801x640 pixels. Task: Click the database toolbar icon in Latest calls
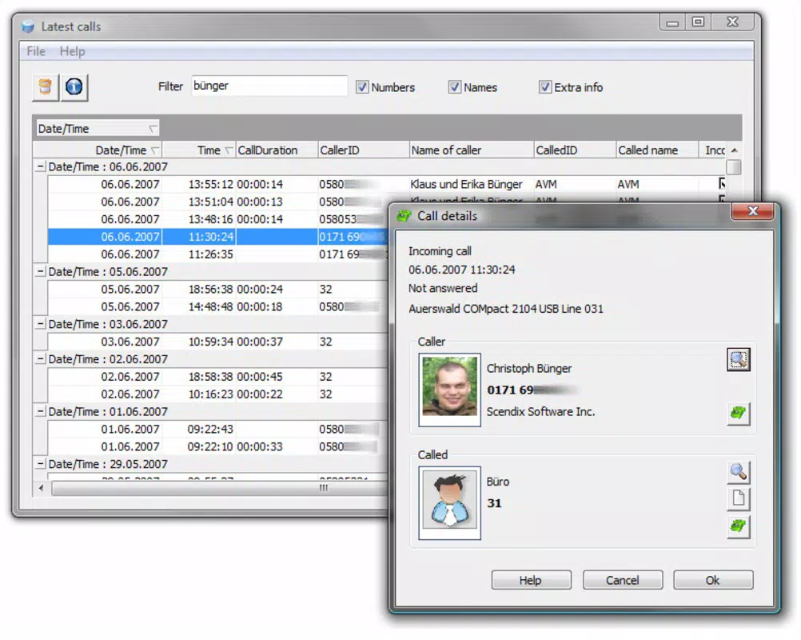46,87
